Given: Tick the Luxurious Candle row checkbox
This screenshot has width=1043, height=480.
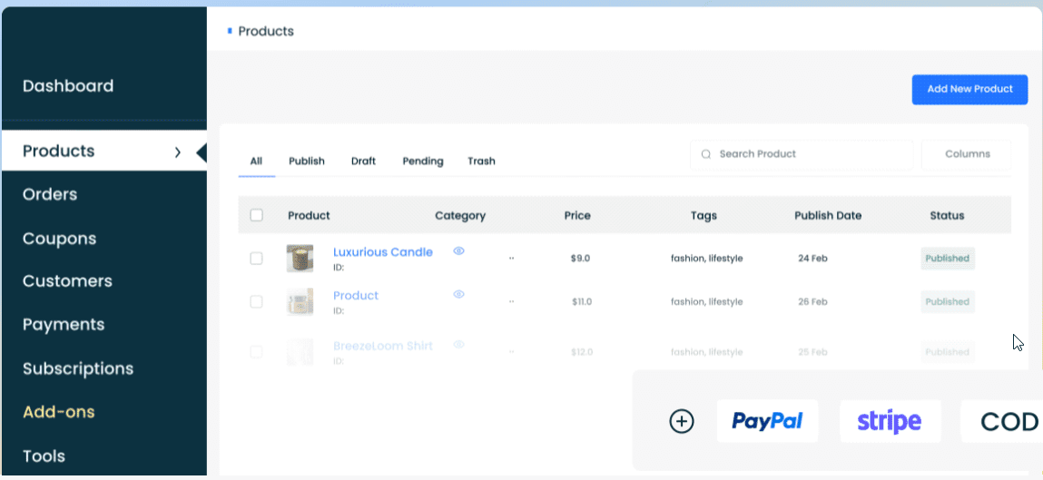Looking at the screenshot, I should coord(256,258).
